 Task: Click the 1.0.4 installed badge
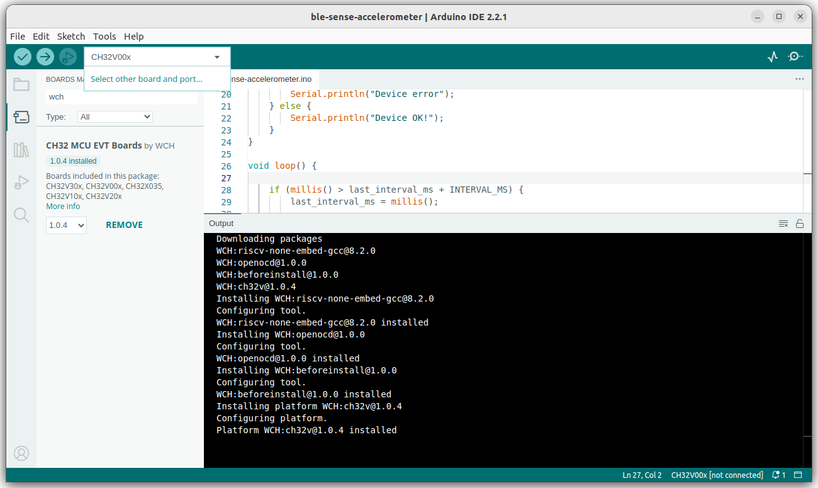tap(73, 161)
